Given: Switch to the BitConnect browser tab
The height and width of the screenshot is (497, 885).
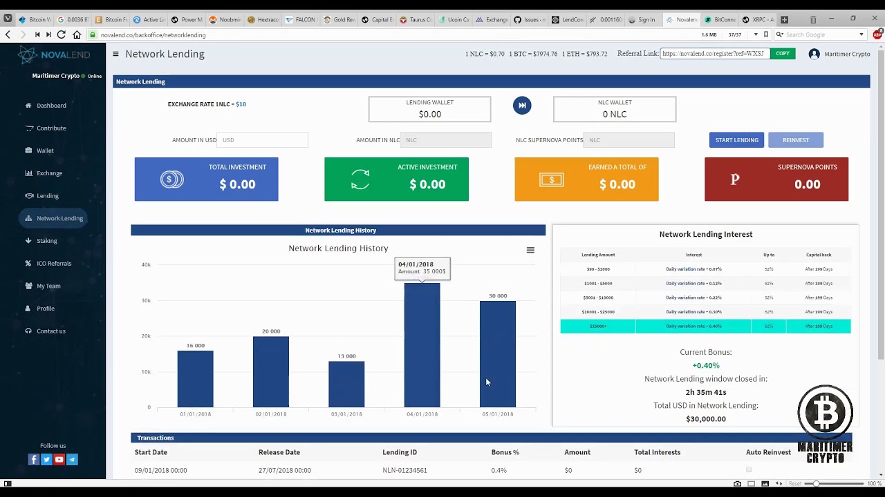Looking at the screenshot, I should click(720, 20).
